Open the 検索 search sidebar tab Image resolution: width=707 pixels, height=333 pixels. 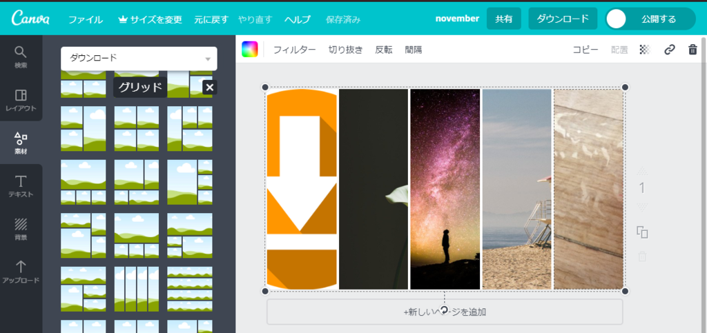point(21,57)
